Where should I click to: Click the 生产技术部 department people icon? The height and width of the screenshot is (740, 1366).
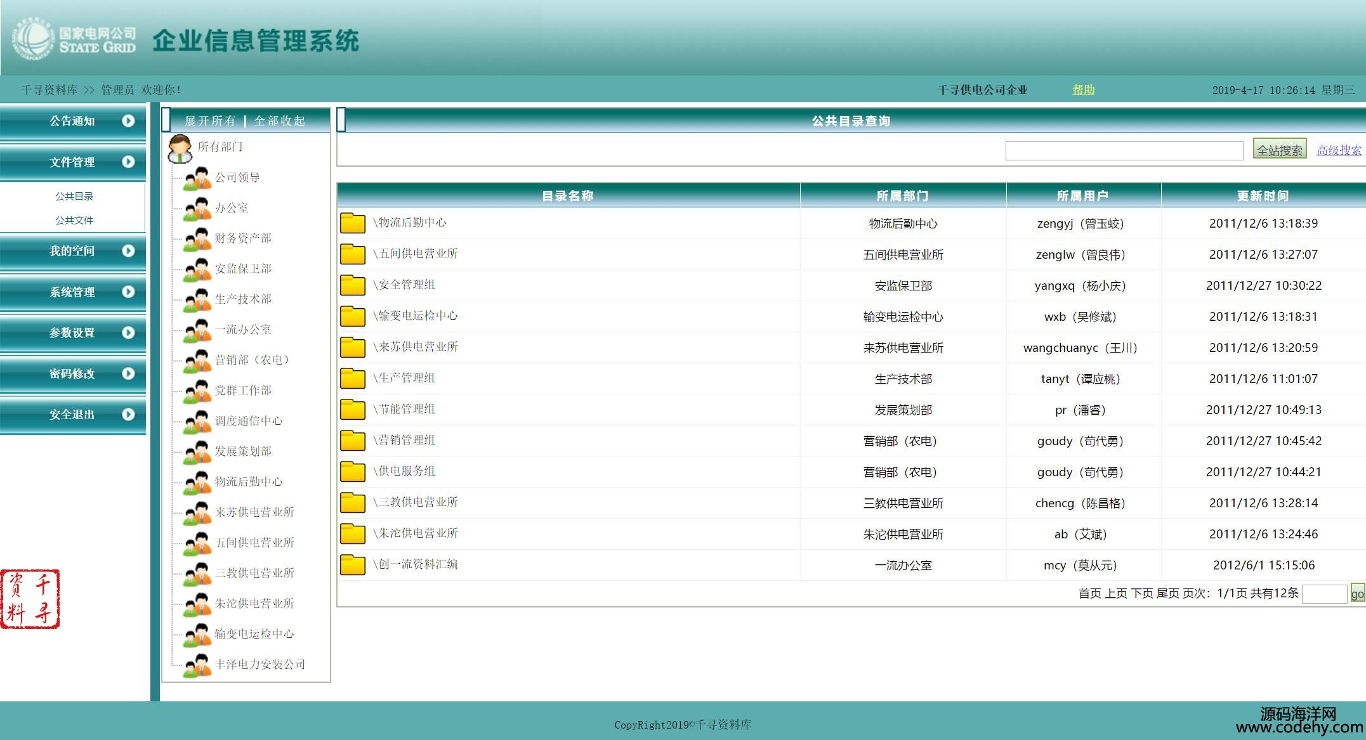197,300
